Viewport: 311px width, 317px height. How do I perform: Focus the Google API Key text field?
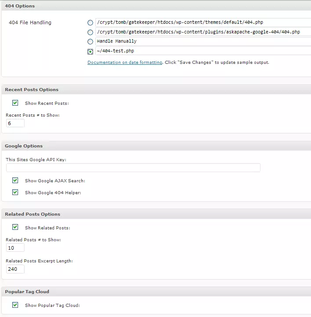[133, 168]
